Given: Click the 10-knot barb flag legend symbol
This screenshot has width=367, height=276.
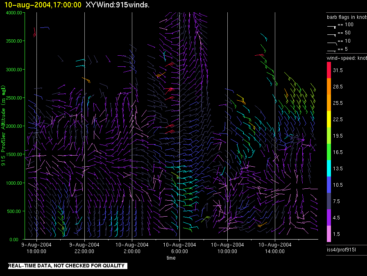Looking at the screenshot, I should coord(332,43).
